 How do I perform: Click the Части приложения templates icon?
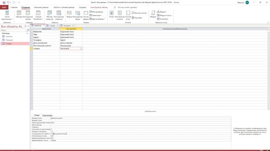(7, 15)
